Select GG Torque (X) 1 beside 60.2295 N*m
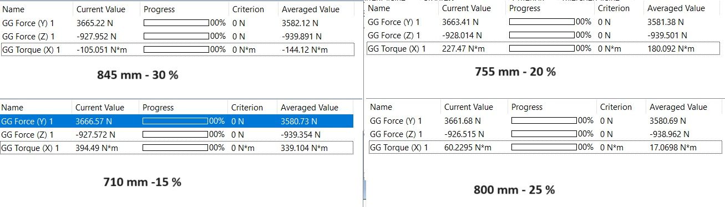Image resolution: width=725 pixels, height=207 pixels. point(399,147)
